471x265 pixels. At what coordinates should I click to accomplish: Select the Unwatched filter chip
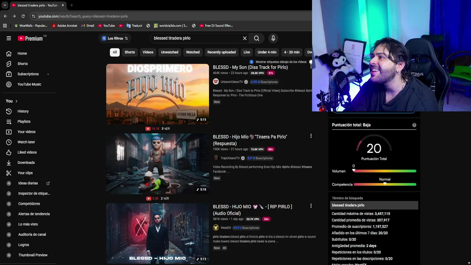click(x=170, y=52)
